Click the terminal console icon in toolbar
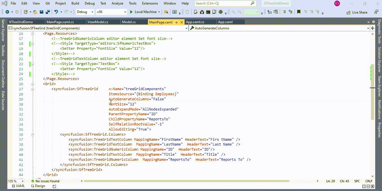Viewport: 382px width, 191px height. click(x=208, y=12)
